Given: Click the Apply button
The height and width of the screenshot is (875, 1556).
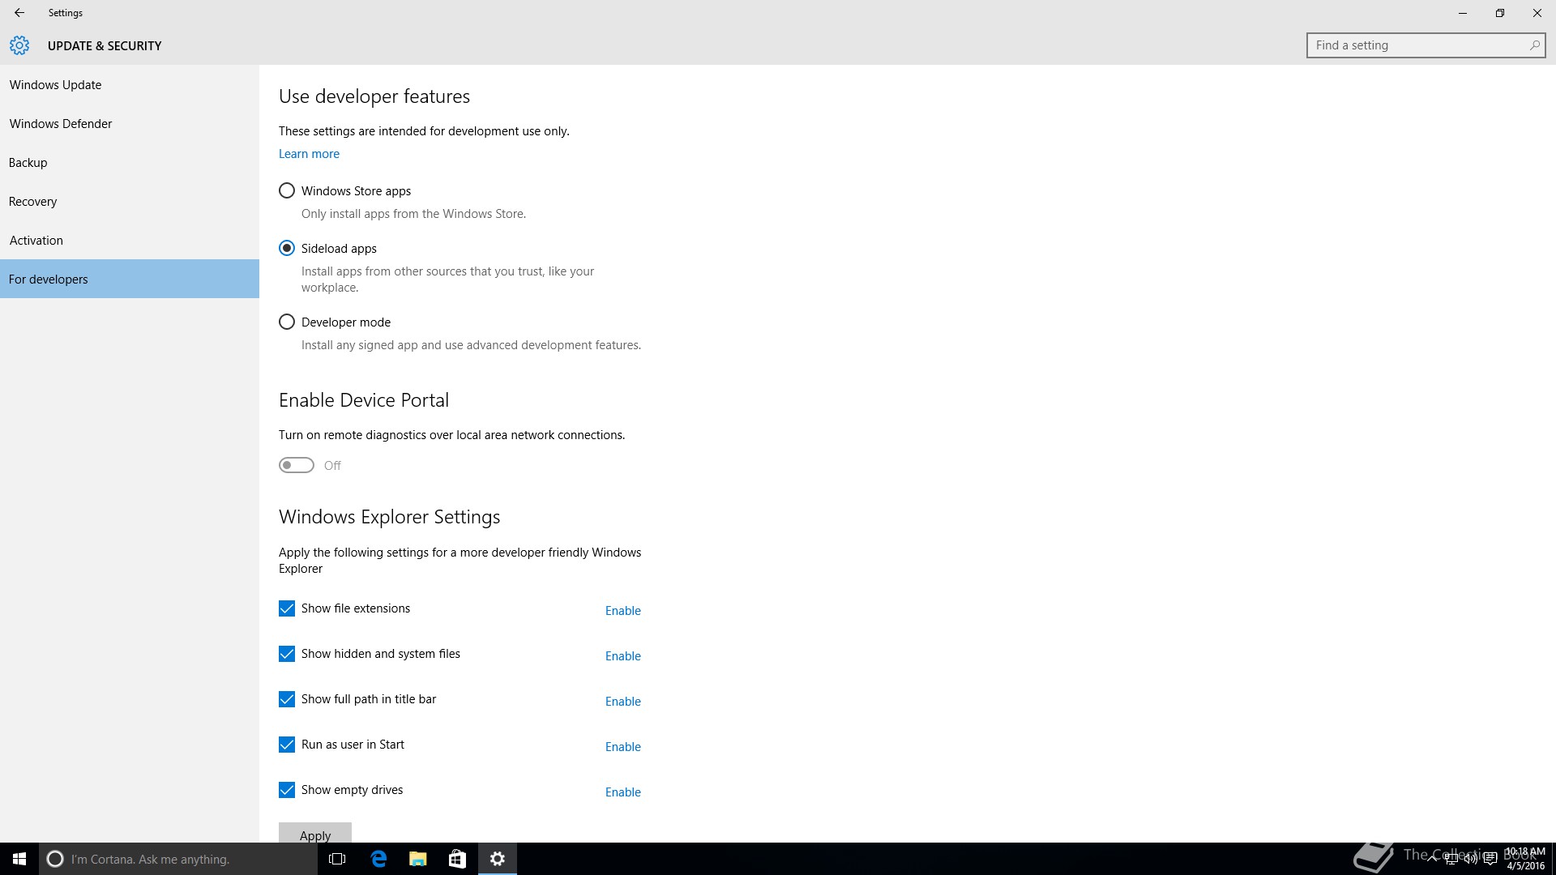Looking at the screenshot, I should coord(315,834).
